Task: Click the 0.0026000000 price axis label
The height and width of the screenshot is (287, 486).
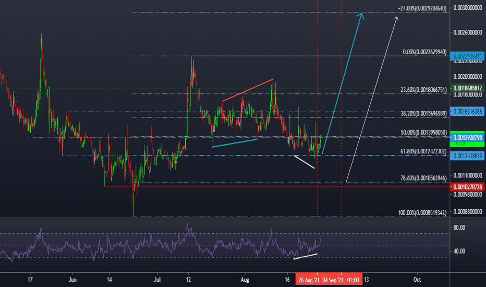Action: coord(467,32)
